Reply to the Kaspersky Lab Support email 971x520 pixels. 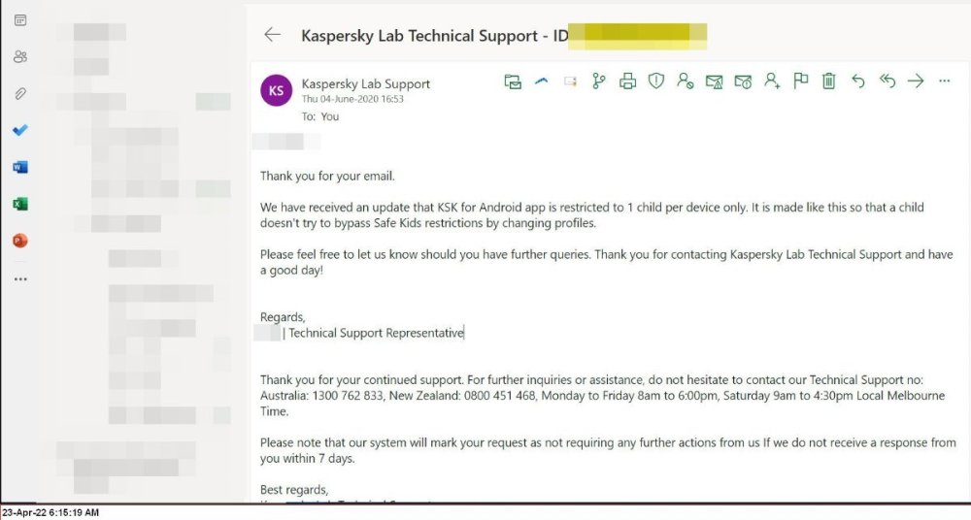[857, 81]
